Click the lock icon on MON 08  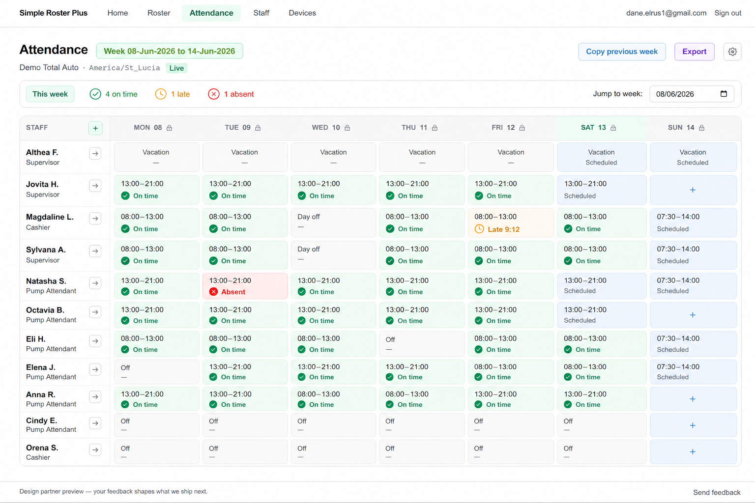(169, 128)
